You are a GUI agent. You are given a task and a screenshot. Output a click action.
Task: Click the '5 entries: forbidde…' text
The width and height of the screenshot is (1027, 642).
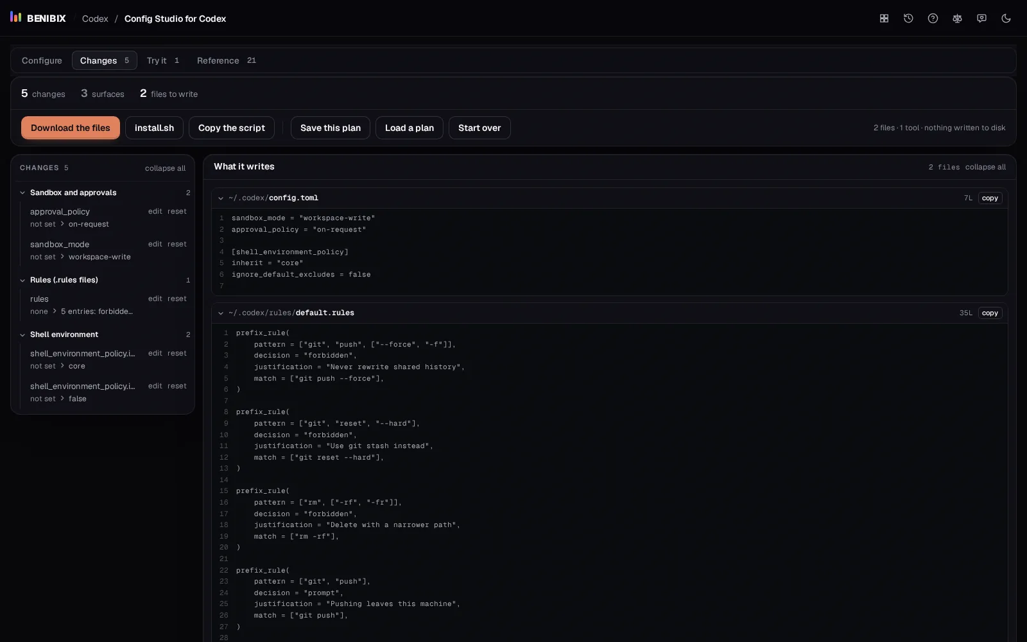point(97,311)
